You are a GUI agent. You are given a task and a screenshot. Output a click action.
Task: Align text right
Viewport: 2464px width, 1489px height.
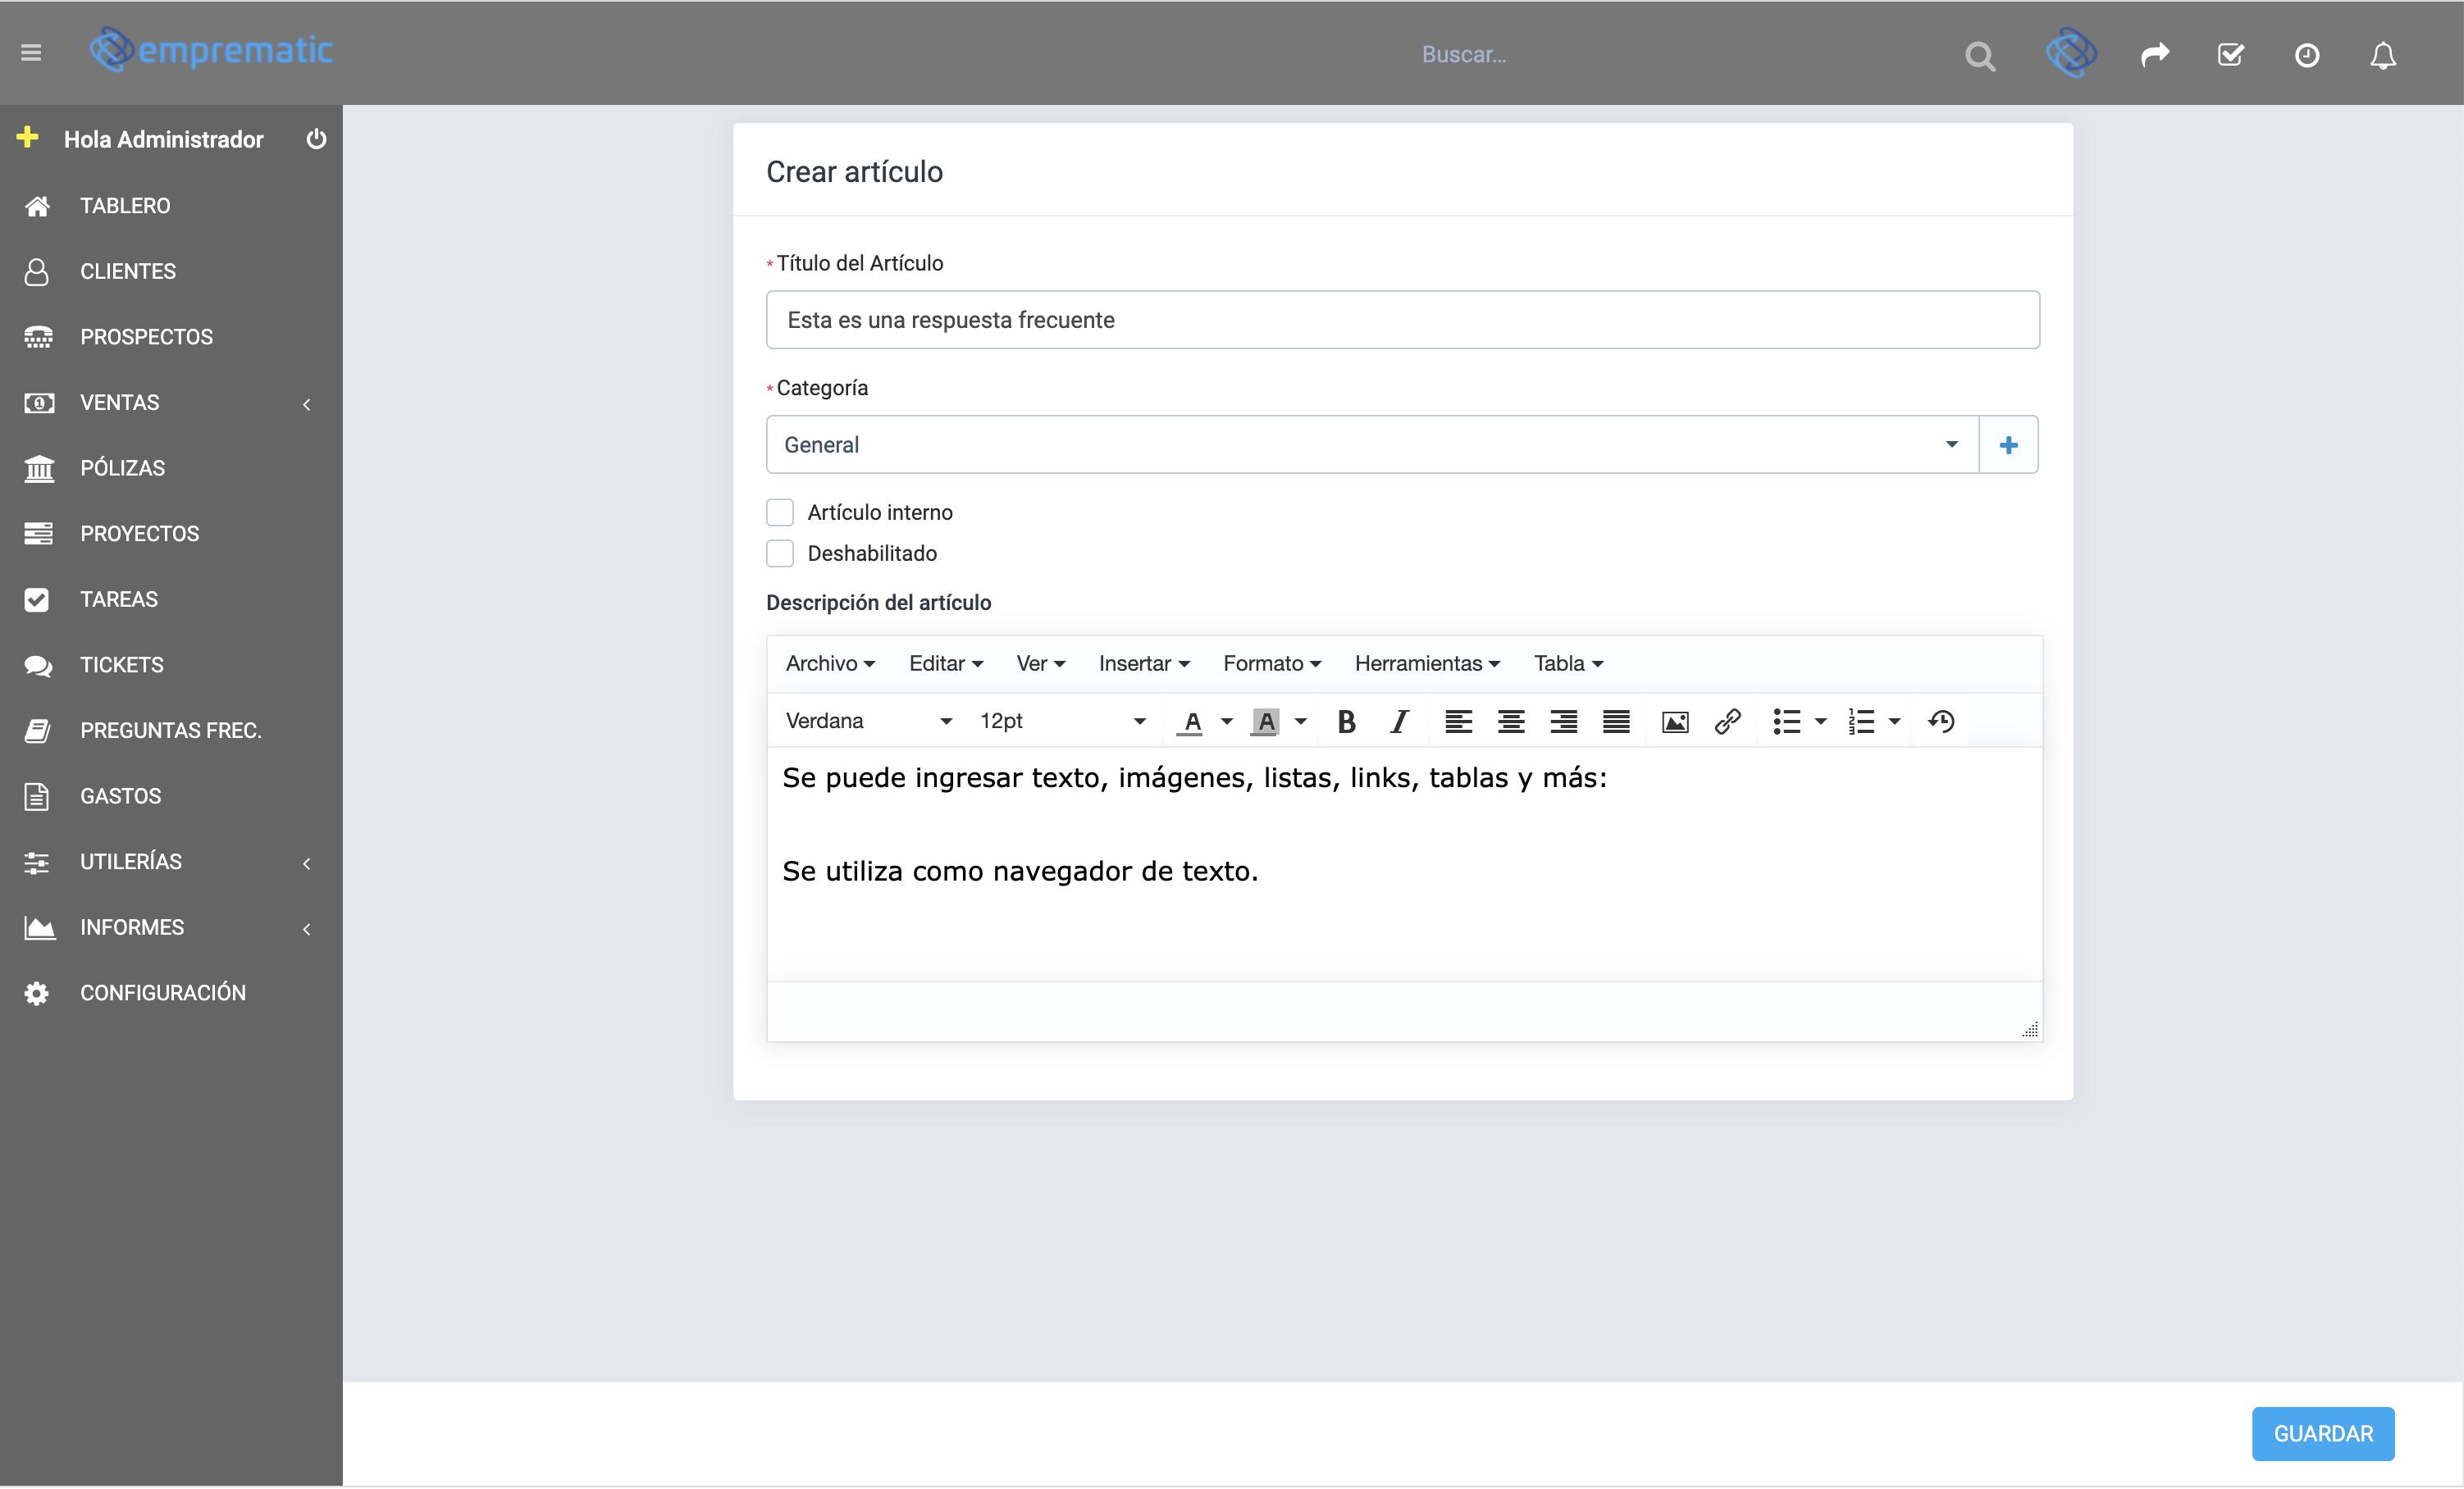[1564, 722]
